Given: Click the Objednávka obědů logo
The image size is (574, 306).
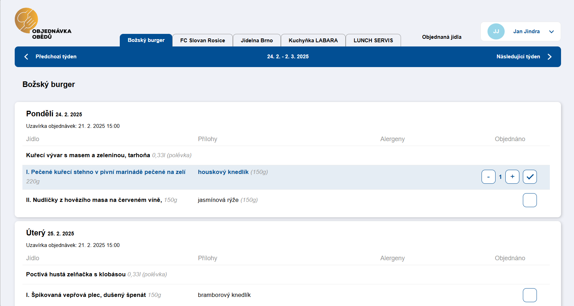Looking at the screenshot, I should [42, 24].
